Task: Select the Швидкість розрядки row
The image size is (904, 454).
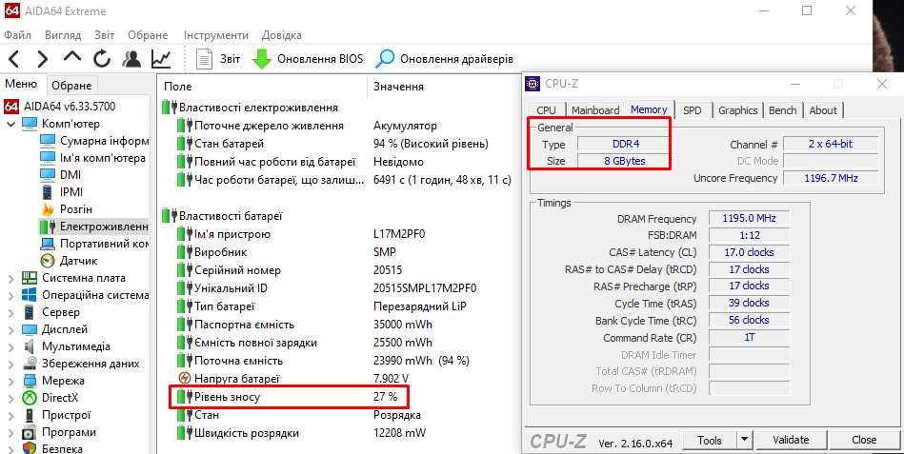Action: click(x=340, y=433)
